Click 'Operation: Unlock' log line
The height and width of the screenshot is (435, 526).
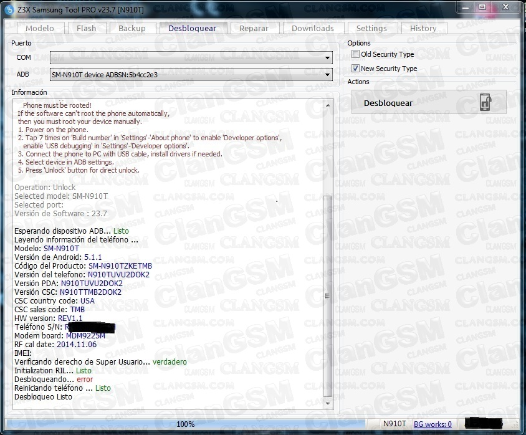coord(45,187)
